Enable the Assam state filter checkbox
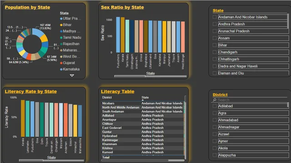The image size is (291, 163). 215,38
